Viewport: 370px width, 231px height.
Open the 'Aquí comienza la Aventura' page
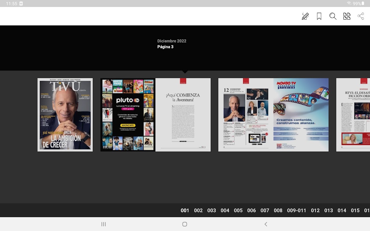[183, 115]
